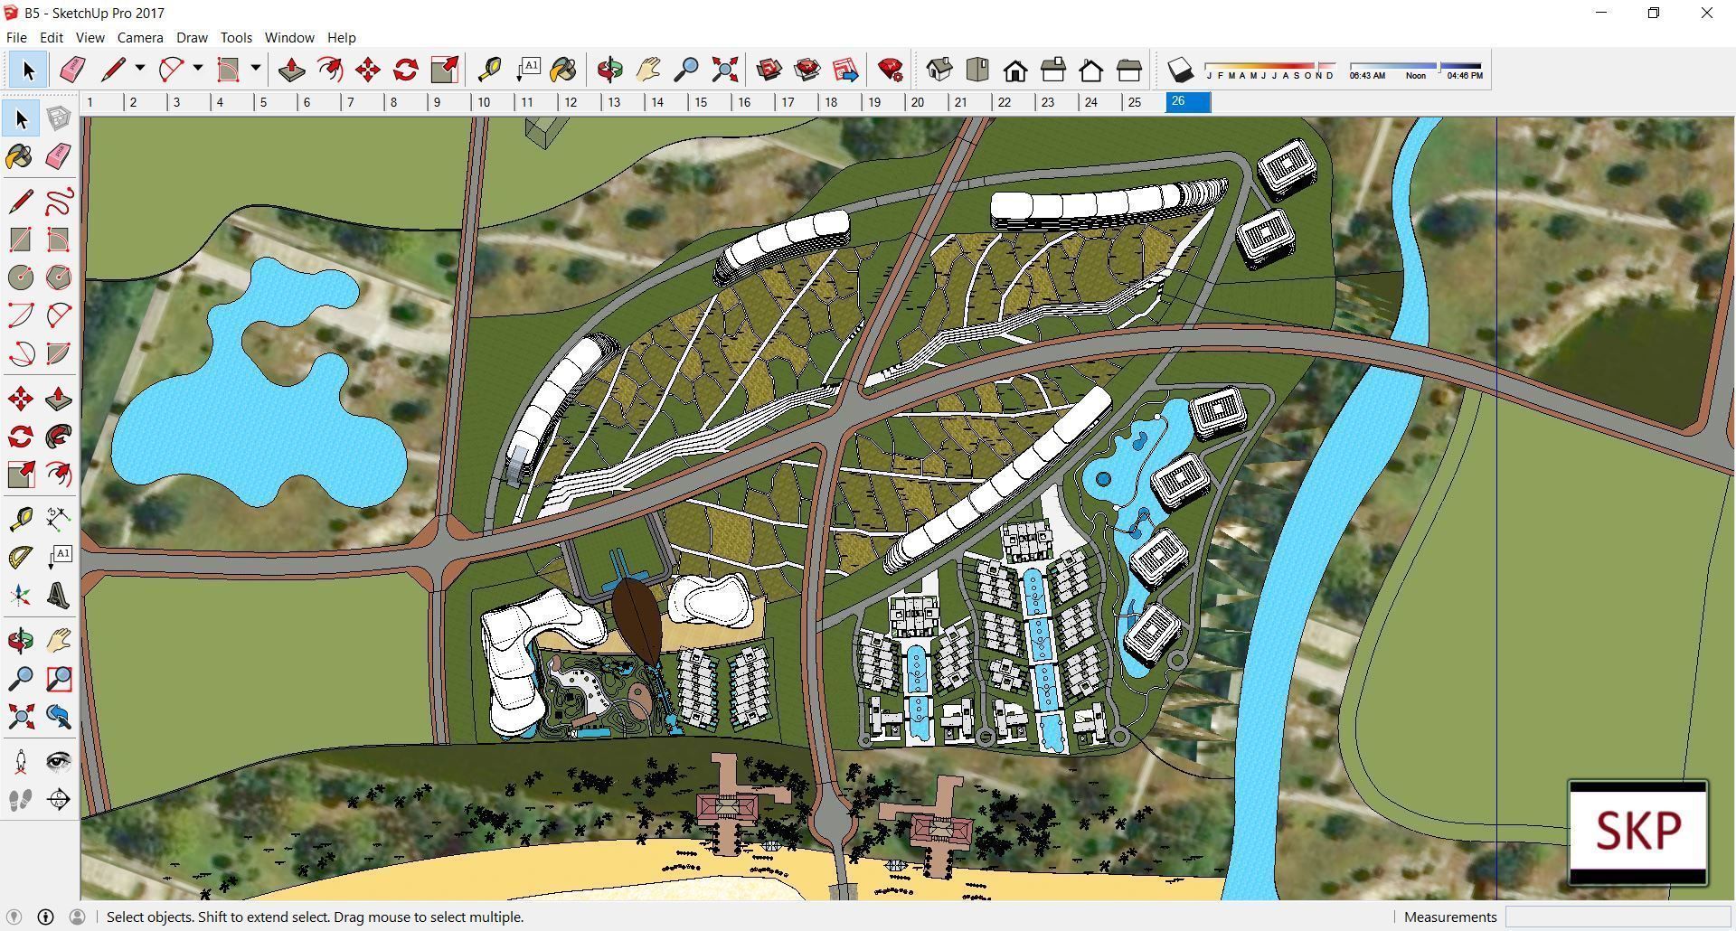This screenshot has width=1736, height=931.
Task: Expand the Line tool dropdown arrow
Action: point(139,69)
